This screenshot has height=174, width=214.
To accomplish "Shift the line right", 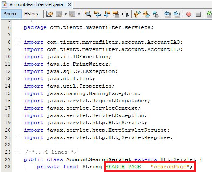I will point(177,14).
